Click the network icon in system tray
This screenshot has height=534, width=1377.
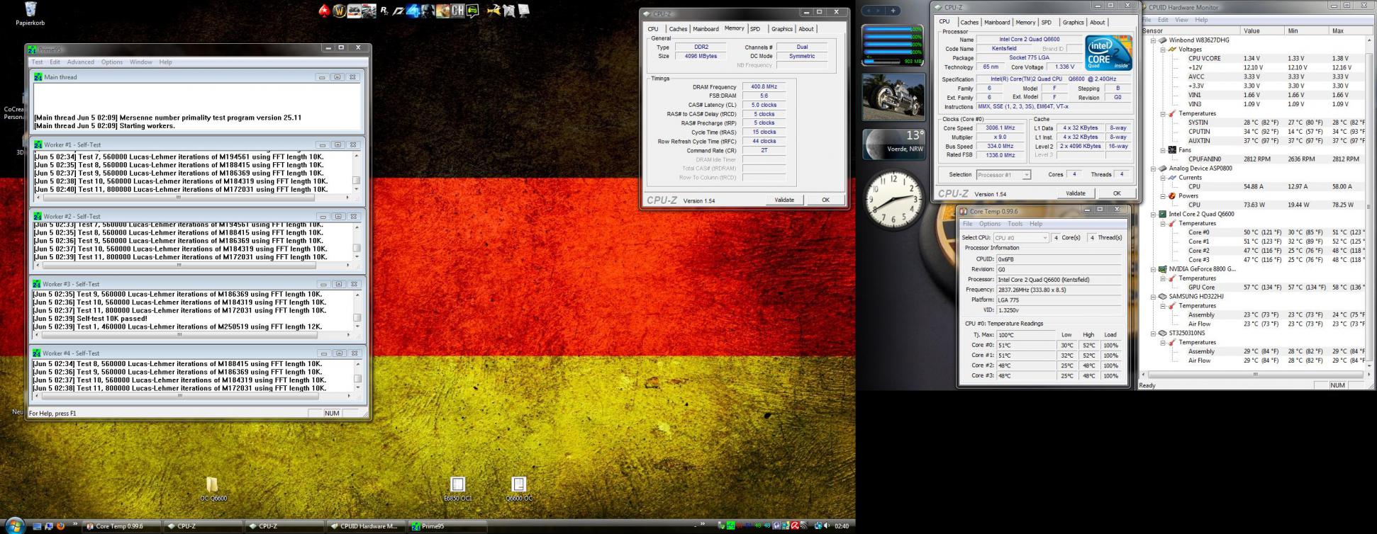point(818,526)
